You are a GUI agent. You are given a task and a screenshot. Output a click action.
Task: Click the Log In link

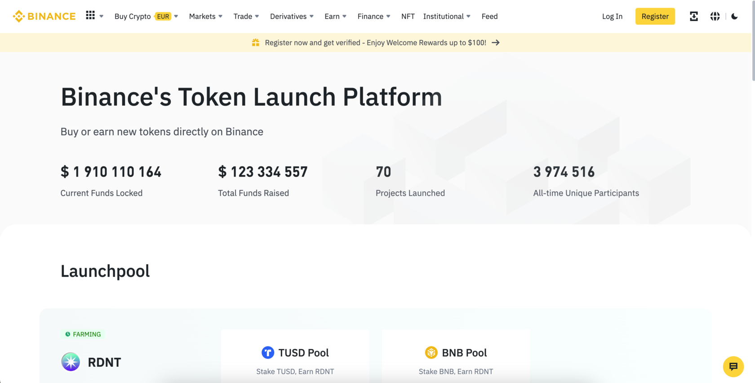(612, 16)
